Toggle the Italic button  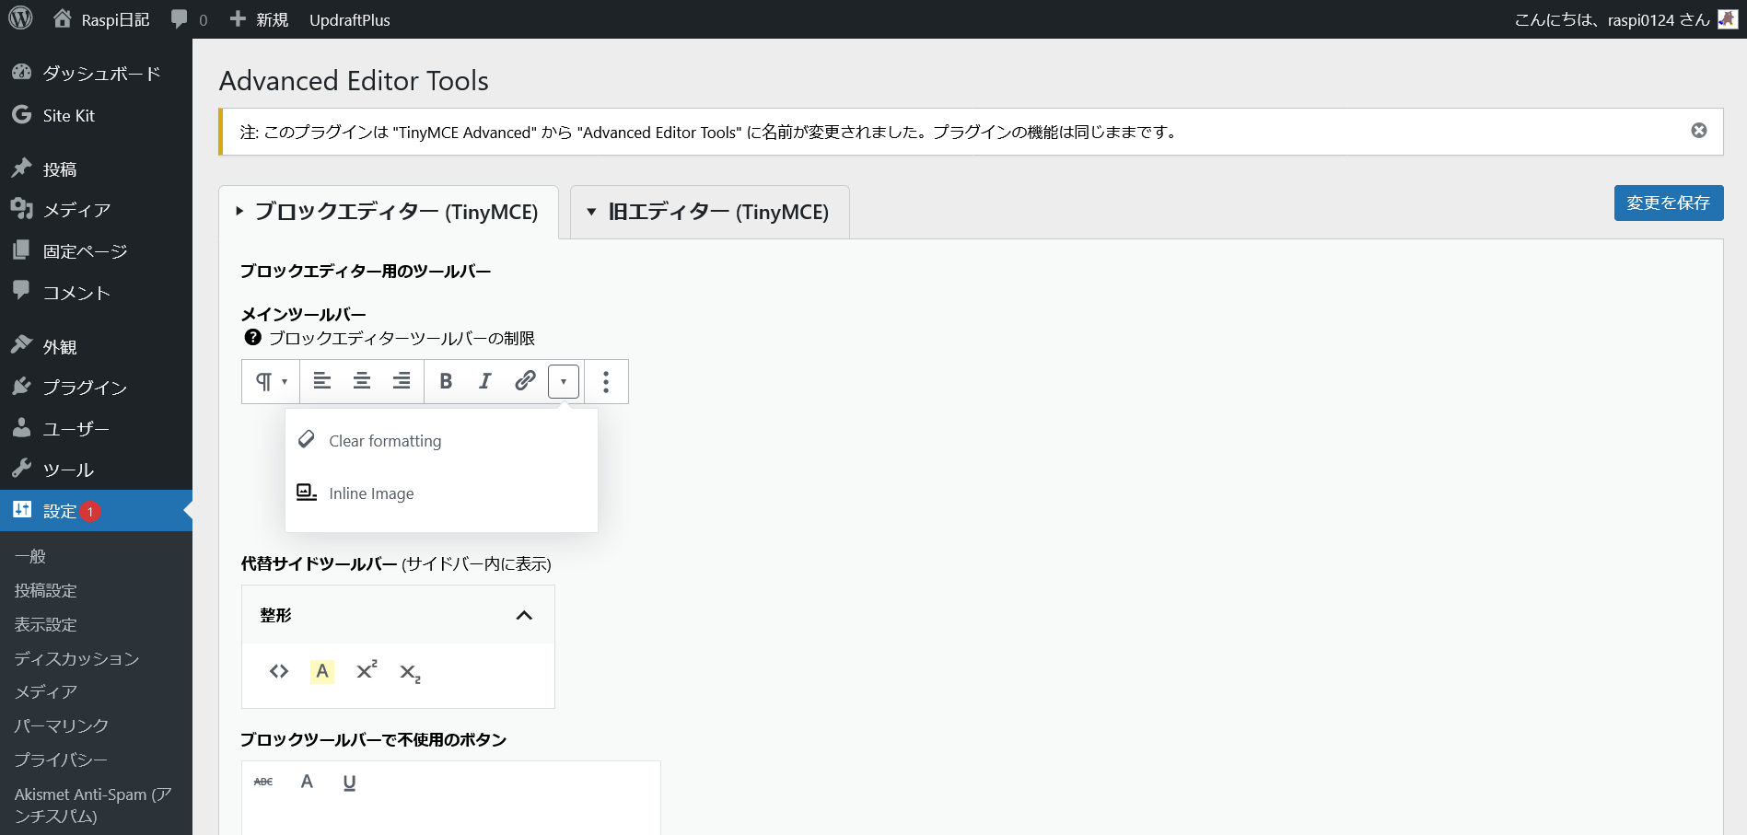[485, 380]
